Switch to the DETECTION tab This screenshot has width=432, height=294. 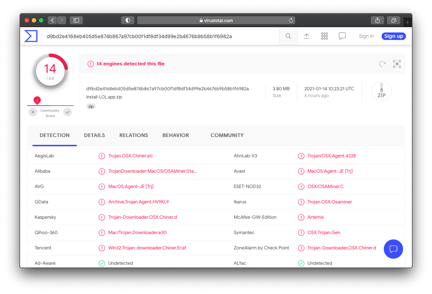click(x=55, y=135)
